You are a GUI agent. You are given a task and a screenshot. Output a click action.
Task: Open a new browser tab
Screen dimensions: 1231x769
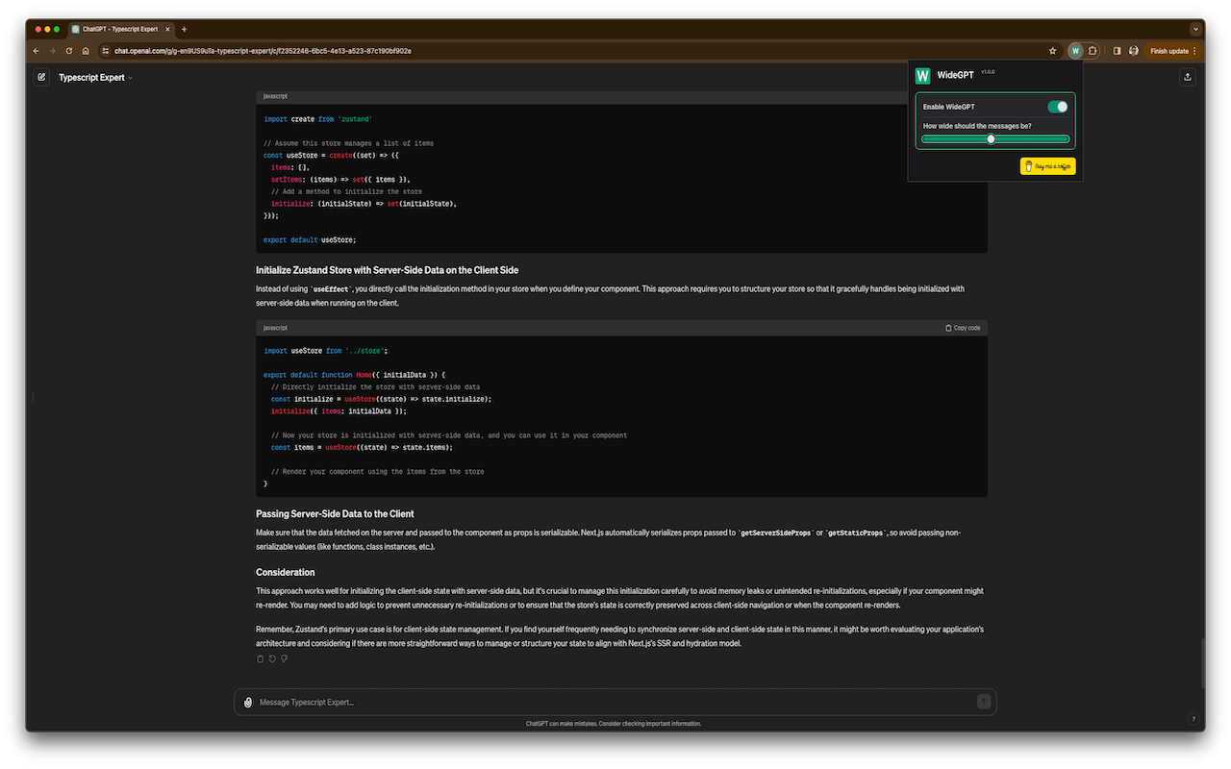coord(185,29)
